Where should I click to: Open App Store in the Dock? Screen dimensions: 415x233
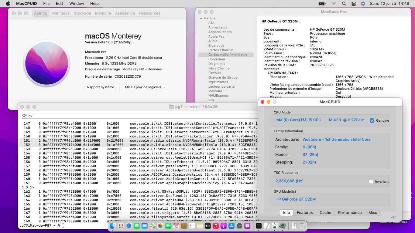[x=232, y=226]
